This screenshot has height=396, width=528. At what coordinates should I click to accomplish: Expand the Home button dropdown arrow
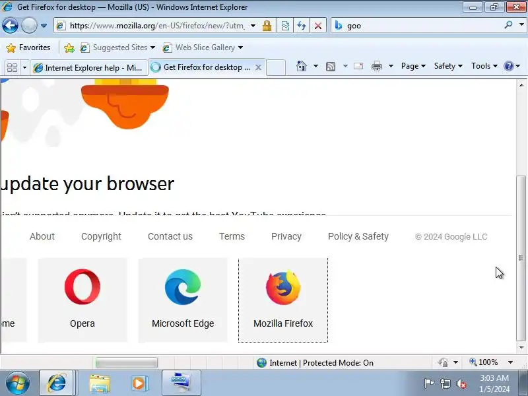[315, 66]
